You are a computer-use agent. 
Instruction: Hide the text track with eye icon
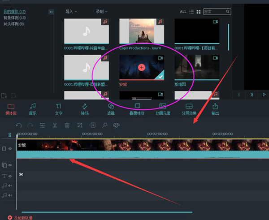click(10, 176)
